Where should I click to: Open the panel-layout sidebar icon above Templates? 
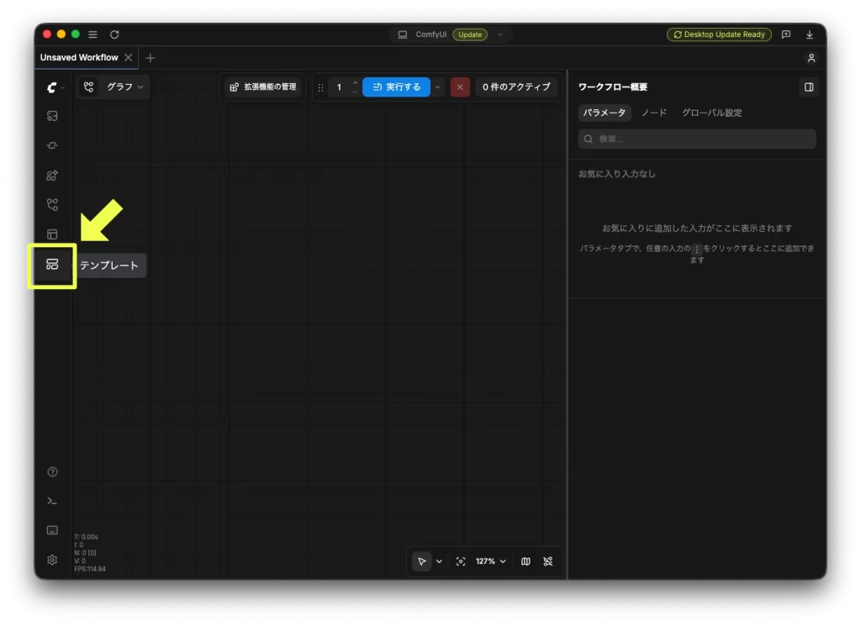tap(52, 234)
